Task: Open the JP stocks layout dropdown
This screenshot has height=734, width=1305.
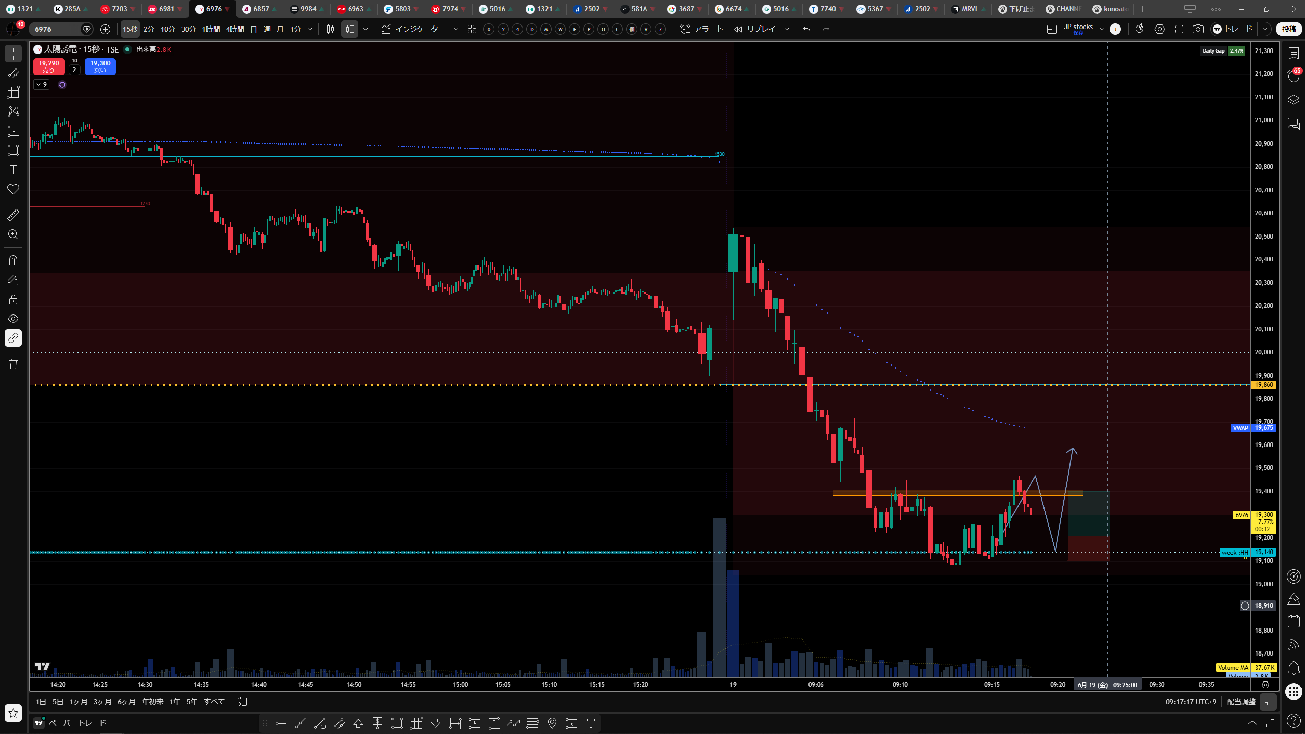Action: [1102, 29]
